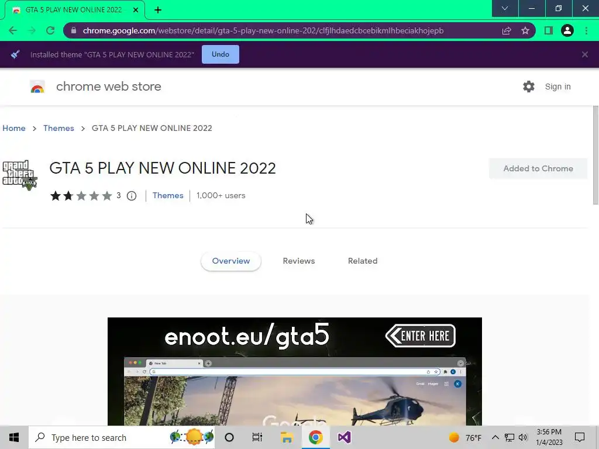Open the Windows notification center

(x=580, y=437)
